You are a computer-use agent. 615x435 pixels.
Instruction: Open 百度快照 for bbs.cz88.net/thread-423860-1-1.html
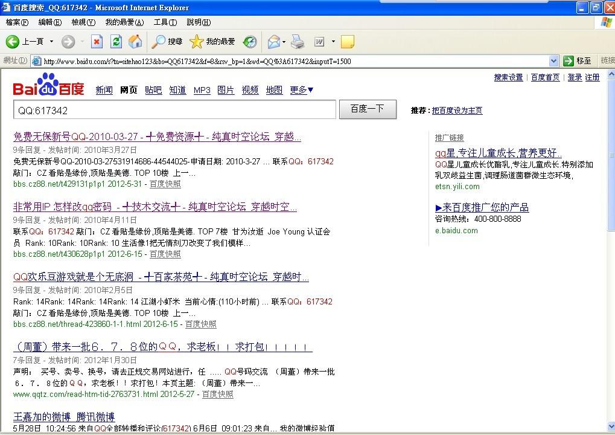(x=200, y=324)
